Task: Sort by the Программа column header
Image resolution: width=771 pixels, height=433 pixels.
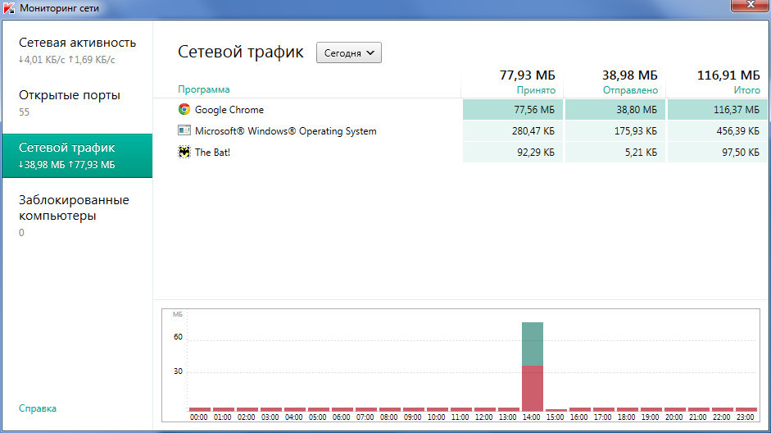Action: (204, 89)
